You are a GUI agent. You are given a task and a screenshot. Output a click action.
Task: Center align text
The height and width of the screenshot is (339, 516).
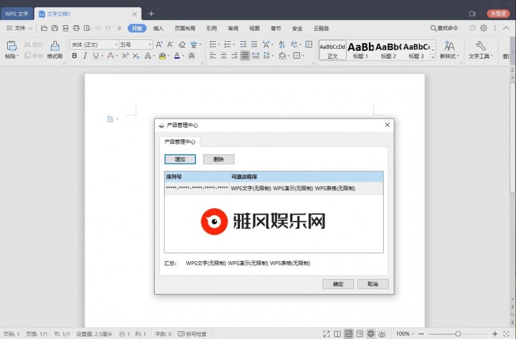pos(223,55)
